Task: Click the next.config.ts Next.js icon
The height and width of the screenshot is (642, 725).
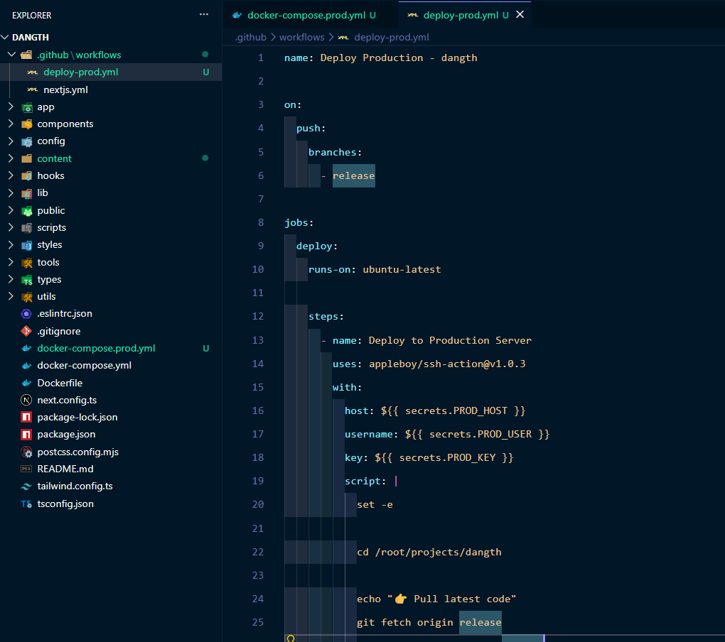Action: (26, 400)
